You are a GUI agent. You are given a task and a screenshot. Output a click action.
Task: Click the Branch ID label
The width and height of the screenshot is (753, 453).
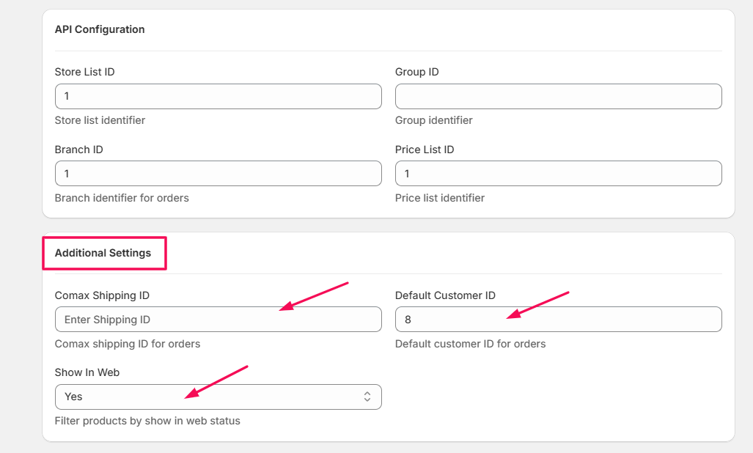click(x=78, y=150)
